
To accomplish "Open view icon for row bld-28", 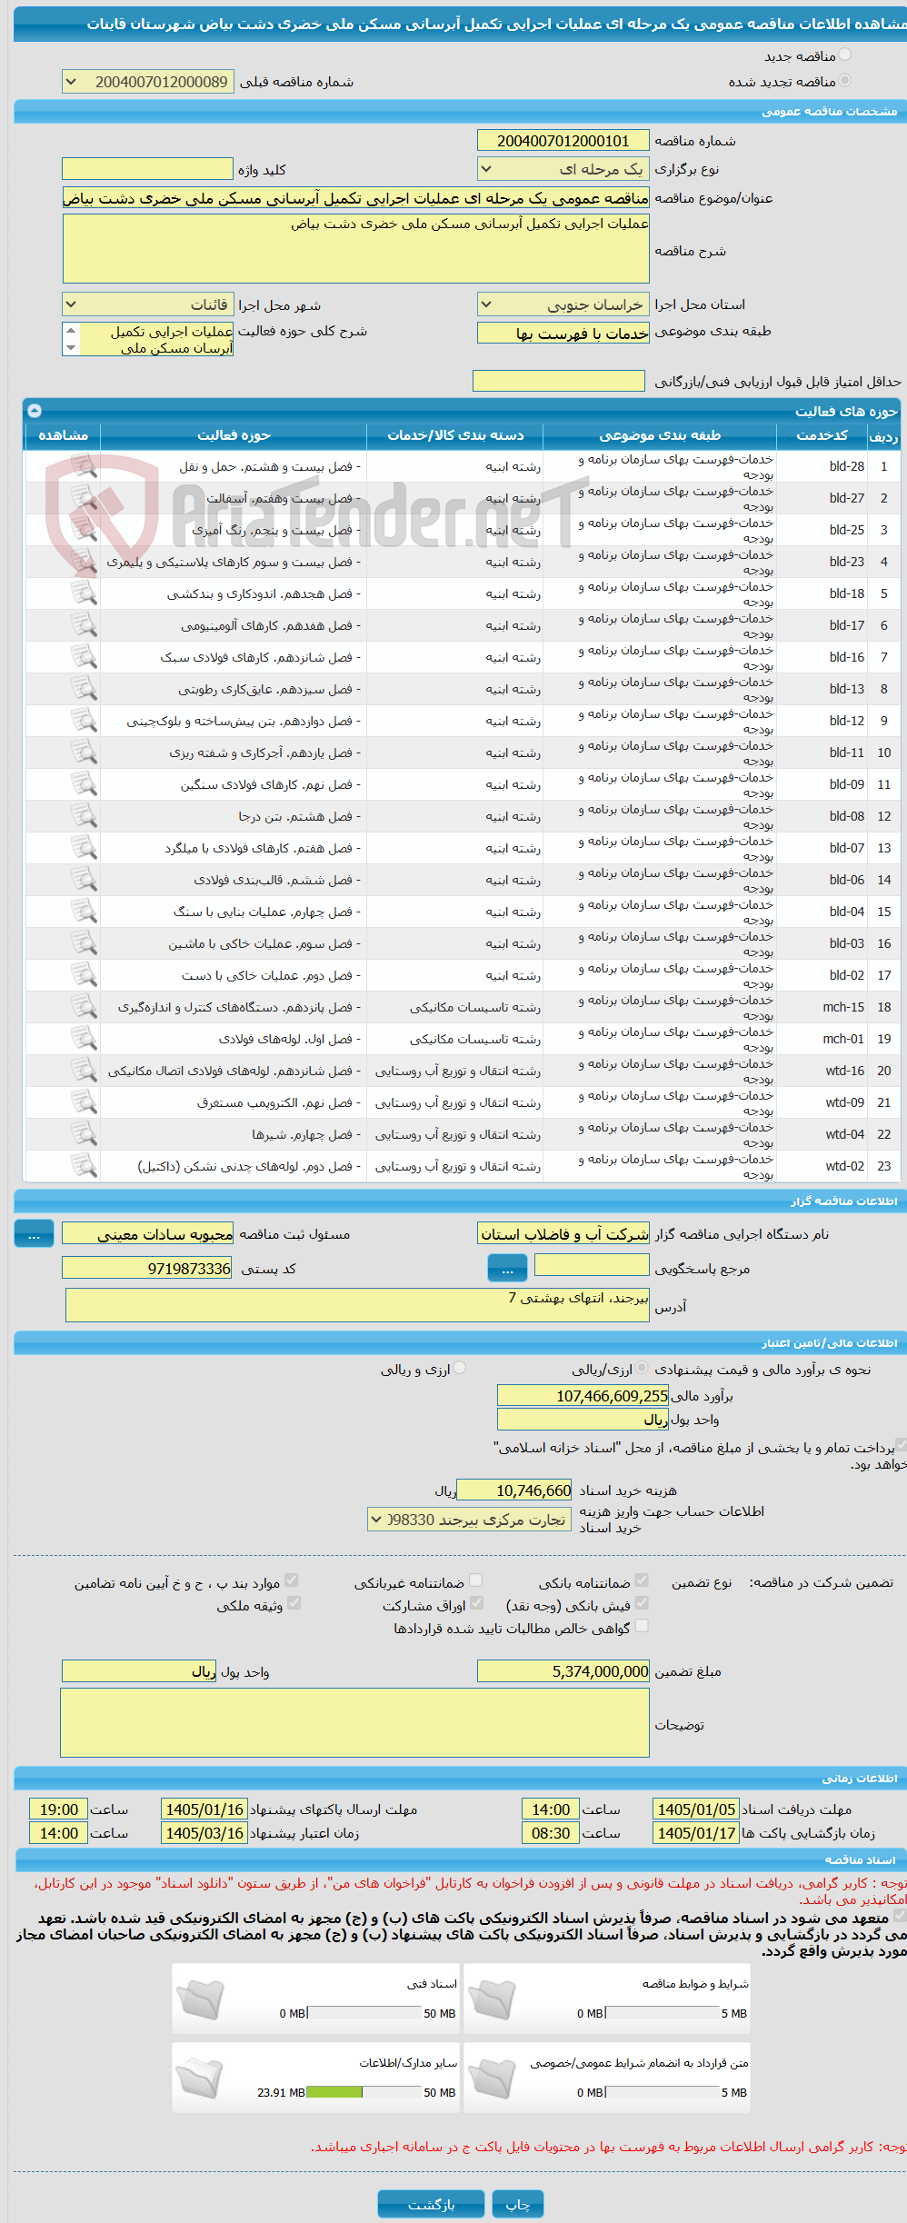I will [x=84, y=466].
